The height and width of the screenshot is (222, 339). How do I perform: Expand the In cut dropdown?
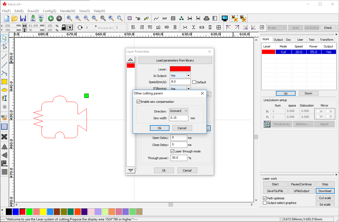click(284, 28)
